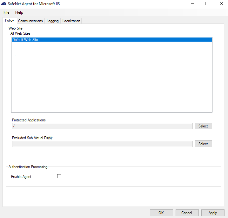
Task: Click Select button for Protected Applications
Action: 203,126
